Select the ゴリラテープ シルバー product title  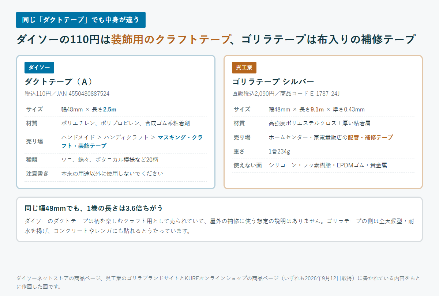[273, 81]
